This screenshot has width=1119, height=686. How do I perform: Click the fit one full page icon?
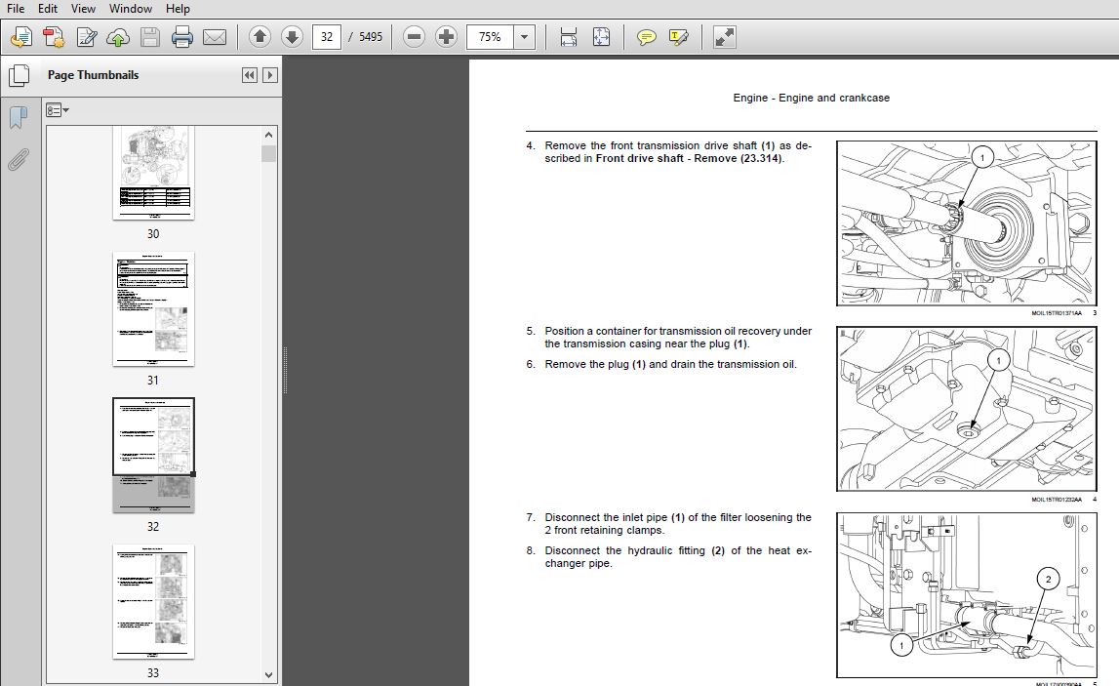[601, 37]
